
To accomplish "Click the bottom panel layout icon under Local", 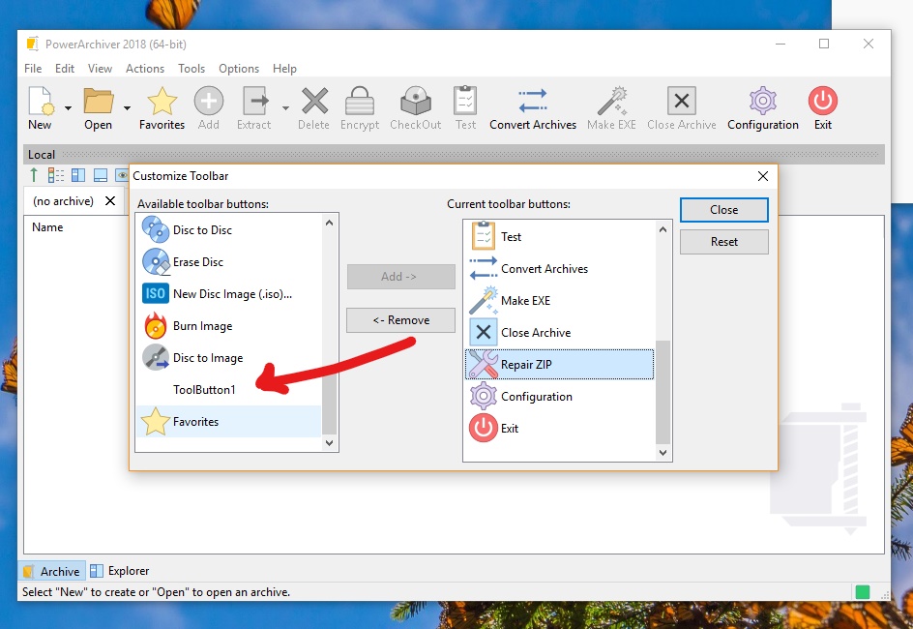I will click(x=101, y=175).
